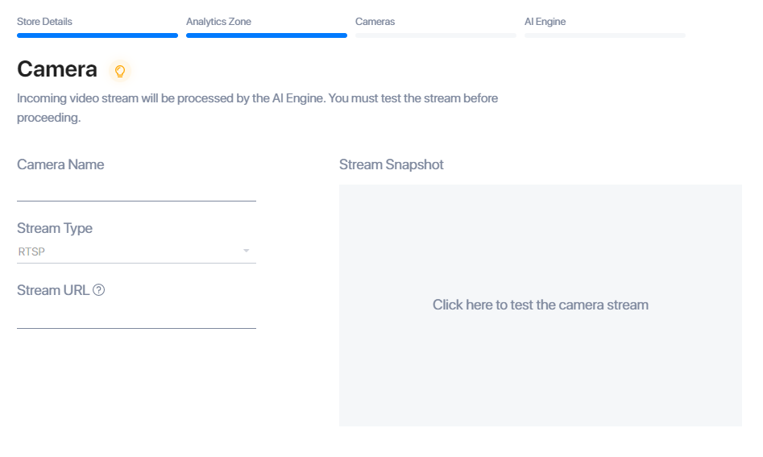Switch to the Analytics Zone step
The image size is (763, 457).
pos(218,22)
